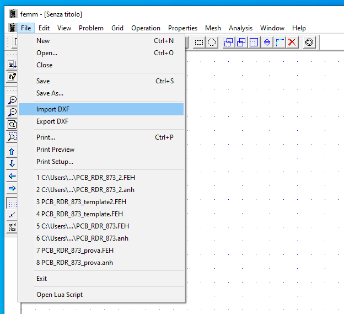Open recent file PCB_RDR_873_template2.FEH

101,202
